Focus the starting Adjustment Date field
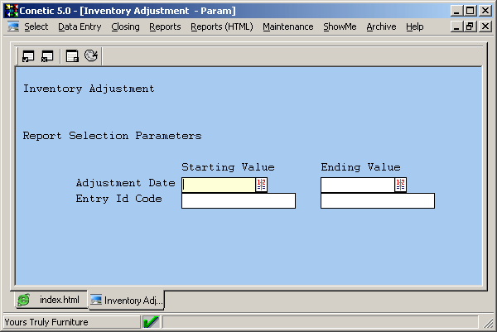The width and height of the screenshot is (497, 332). pos(218,185)
